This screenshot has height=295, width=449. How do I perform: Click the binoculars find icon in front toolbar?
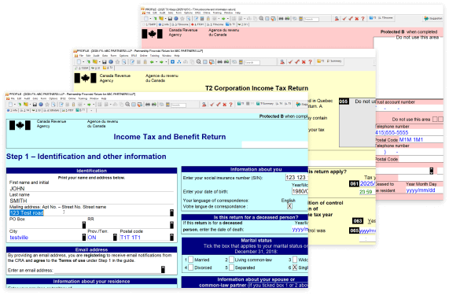pos(148,105)
